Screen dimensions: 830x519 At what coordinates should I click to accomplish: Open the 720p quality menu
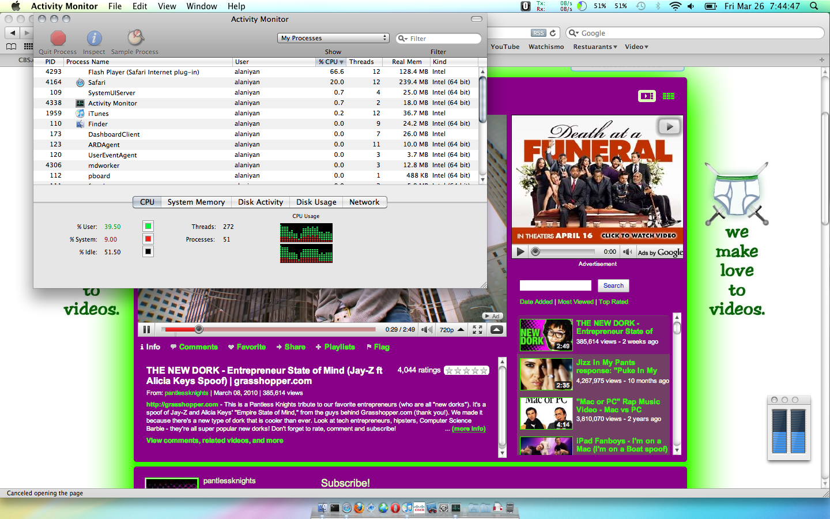click(x=452, y=330)
